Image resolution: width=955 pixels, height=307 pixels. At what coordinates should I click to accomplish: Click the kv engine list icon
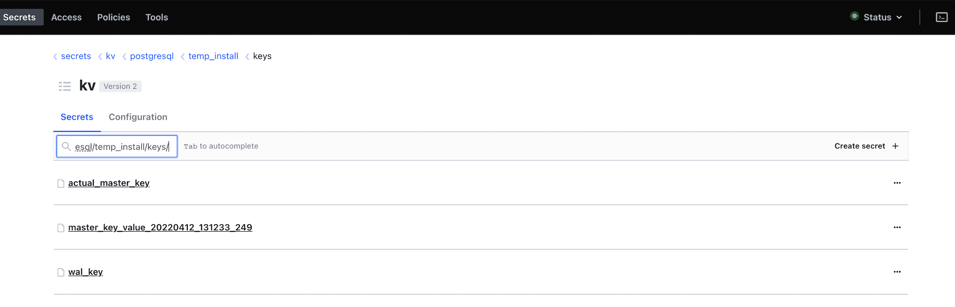click(x=65, y=86)
